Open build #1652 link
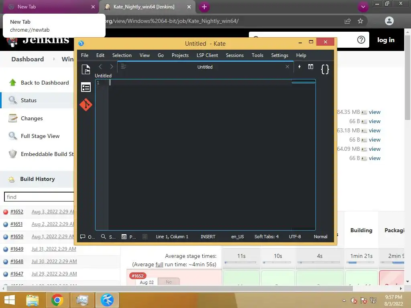The image size is (411, 308). pos(17,212)
